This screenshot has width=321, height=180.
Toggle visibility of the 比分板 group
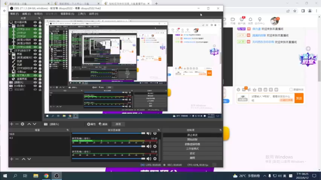[x=35, y=26]
